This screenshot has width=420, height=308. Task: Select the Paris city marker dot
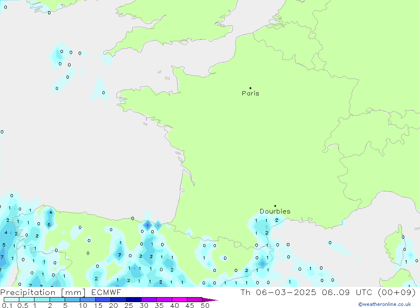coord(250,88)
